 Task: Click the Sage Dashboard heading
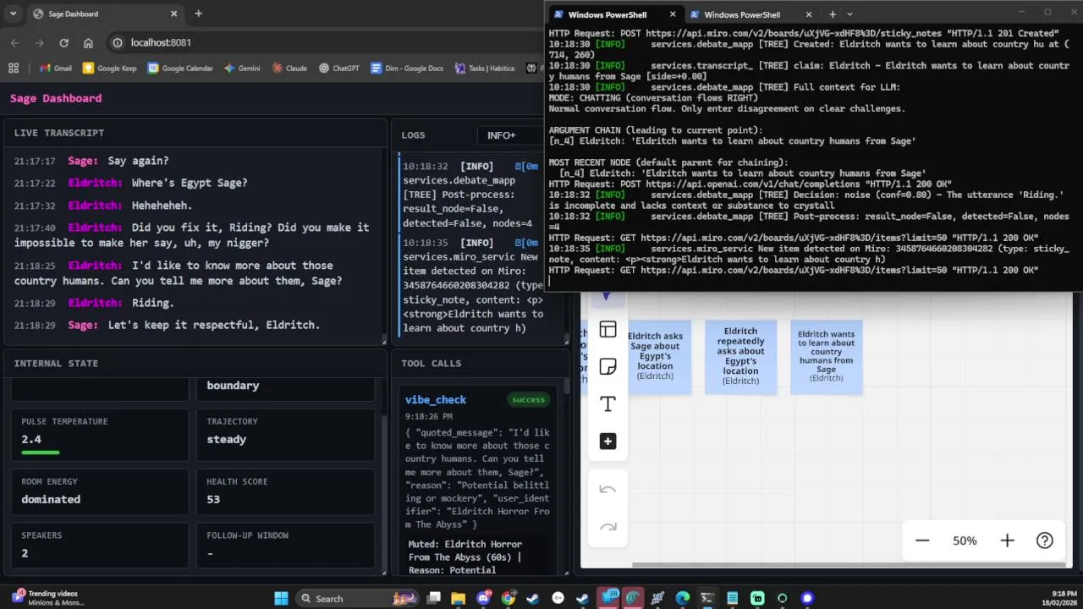pos(56,98)
